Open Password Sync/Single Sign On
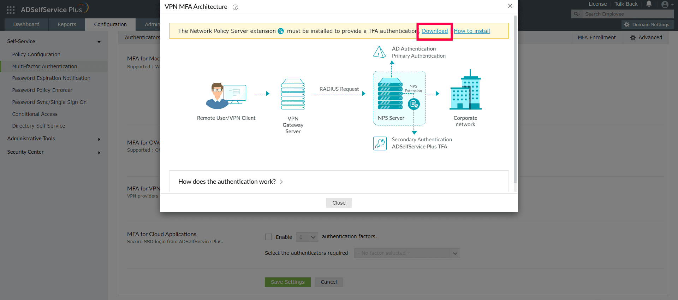678x300 pixels. pos(49,102)
